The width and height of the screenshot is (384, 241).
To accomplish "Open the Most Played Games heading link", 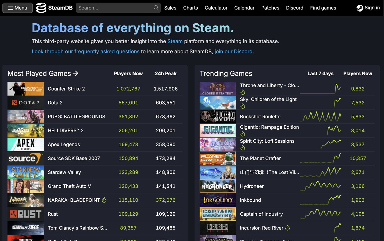I will point(43,73).
